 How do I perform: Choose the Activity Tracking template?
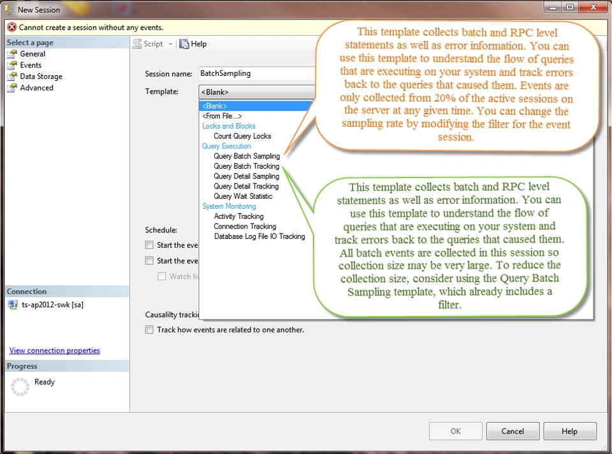tap(238, 216)
